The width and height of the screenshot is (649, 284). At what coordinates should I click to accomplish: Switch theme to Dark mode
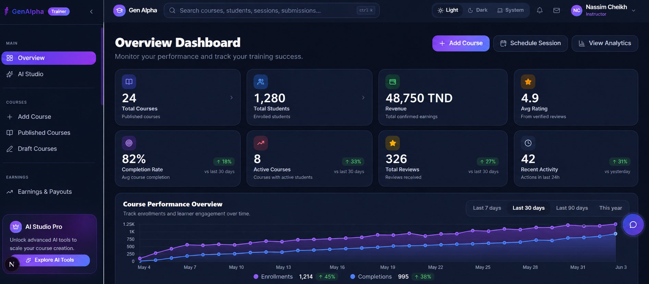(478, 10)
